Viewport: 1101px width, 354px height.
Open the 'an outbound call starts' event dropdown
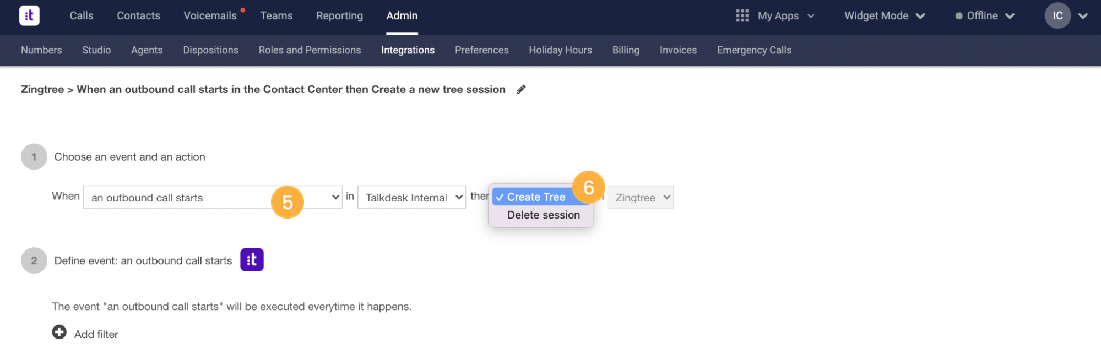pos(213,197)
